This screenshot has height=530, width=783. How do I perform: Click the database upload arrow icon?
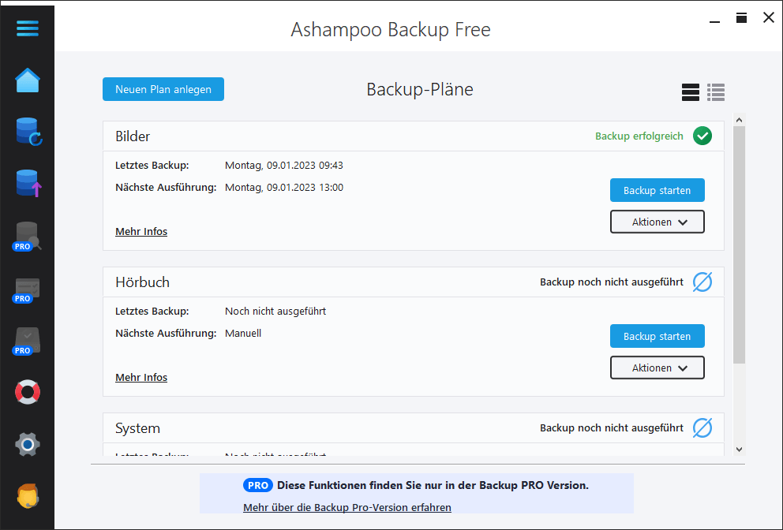coord(28,184)
